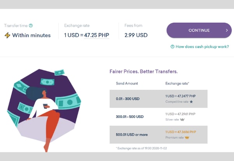
Task: Click the underlined 47.25 PHP exchange rate
Action: (96, 35)
